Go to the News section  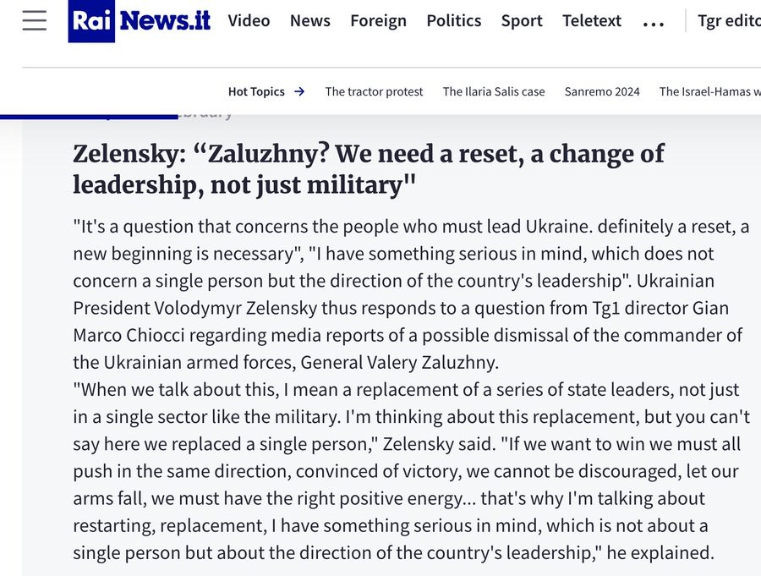(x=310, y=21)
